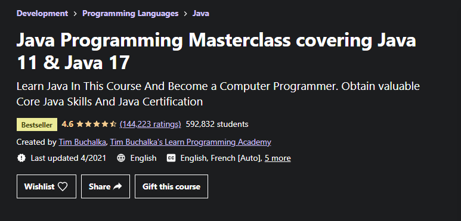Click the star rating icons
Viewport: 461px width, 221px height.
(97, 124)
